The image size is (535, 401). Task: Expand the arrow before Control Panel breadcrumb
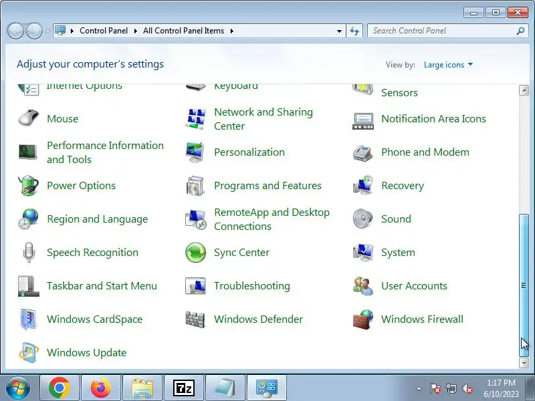[x=72, y=31]
